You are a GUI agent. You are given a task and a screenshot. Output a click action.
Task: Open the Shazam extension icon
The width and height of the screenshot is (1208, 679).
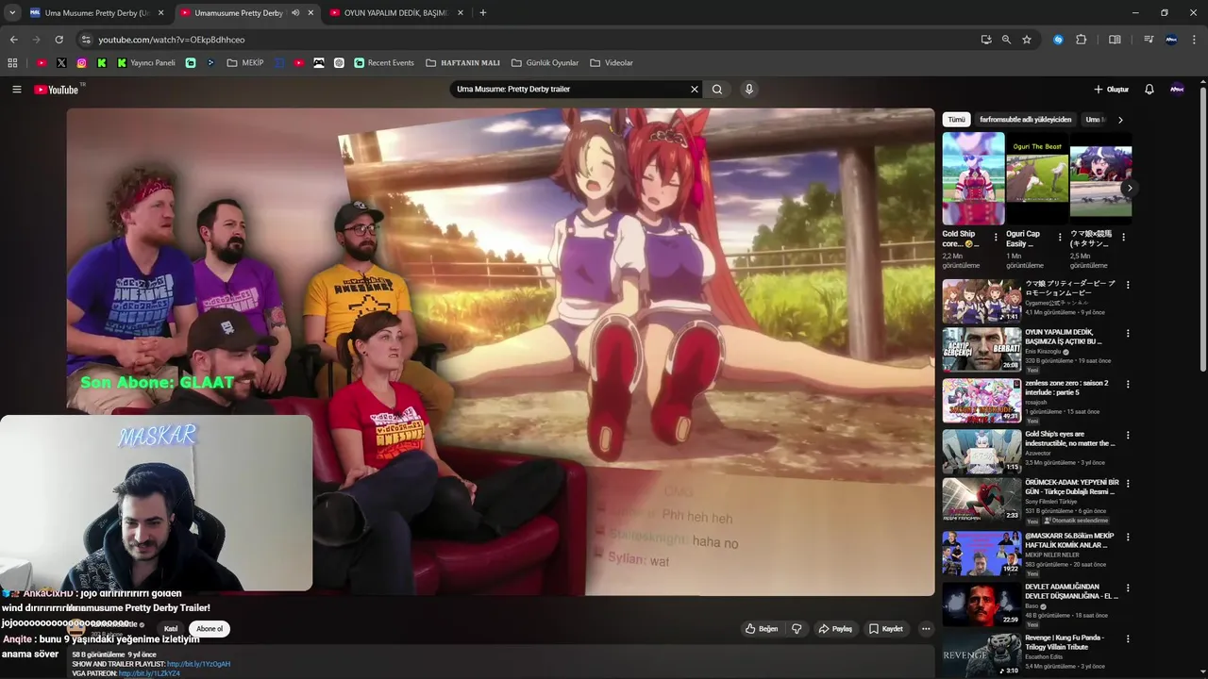tap(1058, 40)
